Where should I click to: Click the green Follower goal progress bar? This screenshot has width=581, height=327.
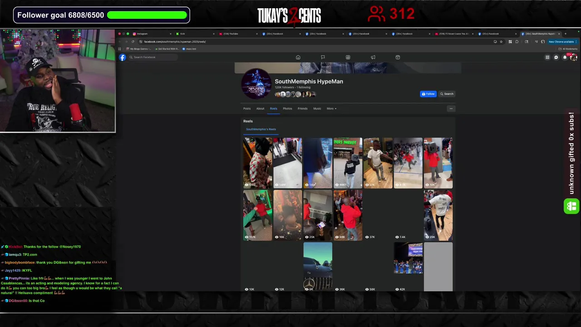(147, 15)
